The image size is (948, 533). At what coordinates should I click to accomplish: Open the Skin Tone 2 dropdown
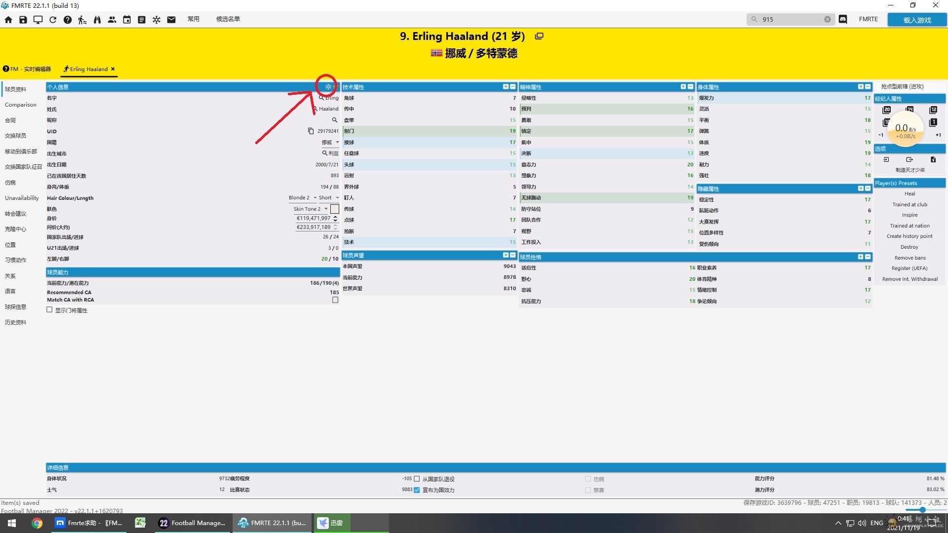point(311,209)
